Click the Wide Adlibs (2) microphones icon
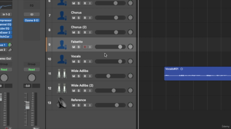The height and width of the screenshot is (129, 231). [62, 89]
